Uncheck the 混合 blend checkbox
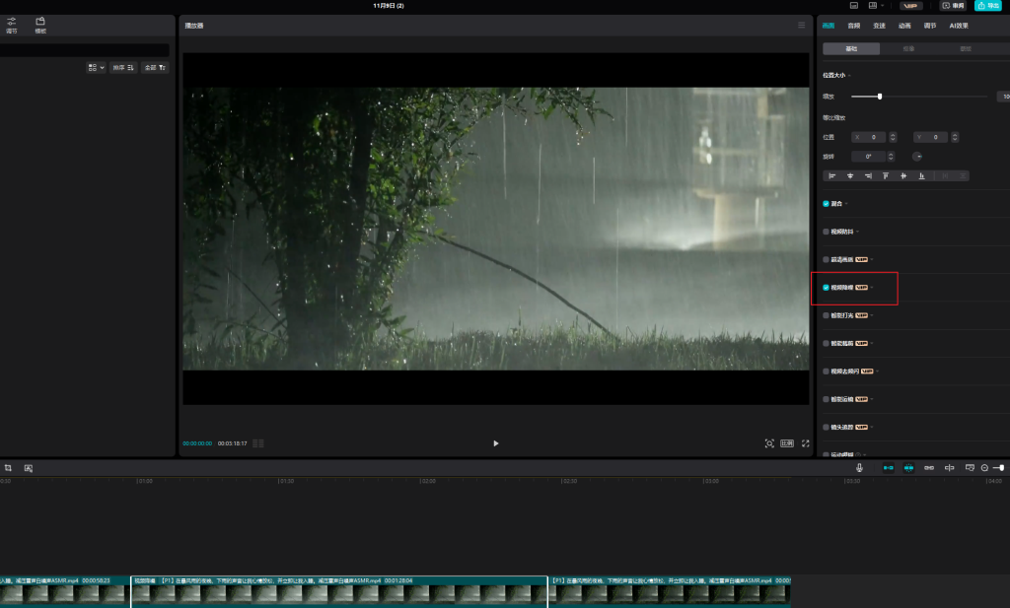The height and width of the screenshot is (608, 1010). (826, 203)
